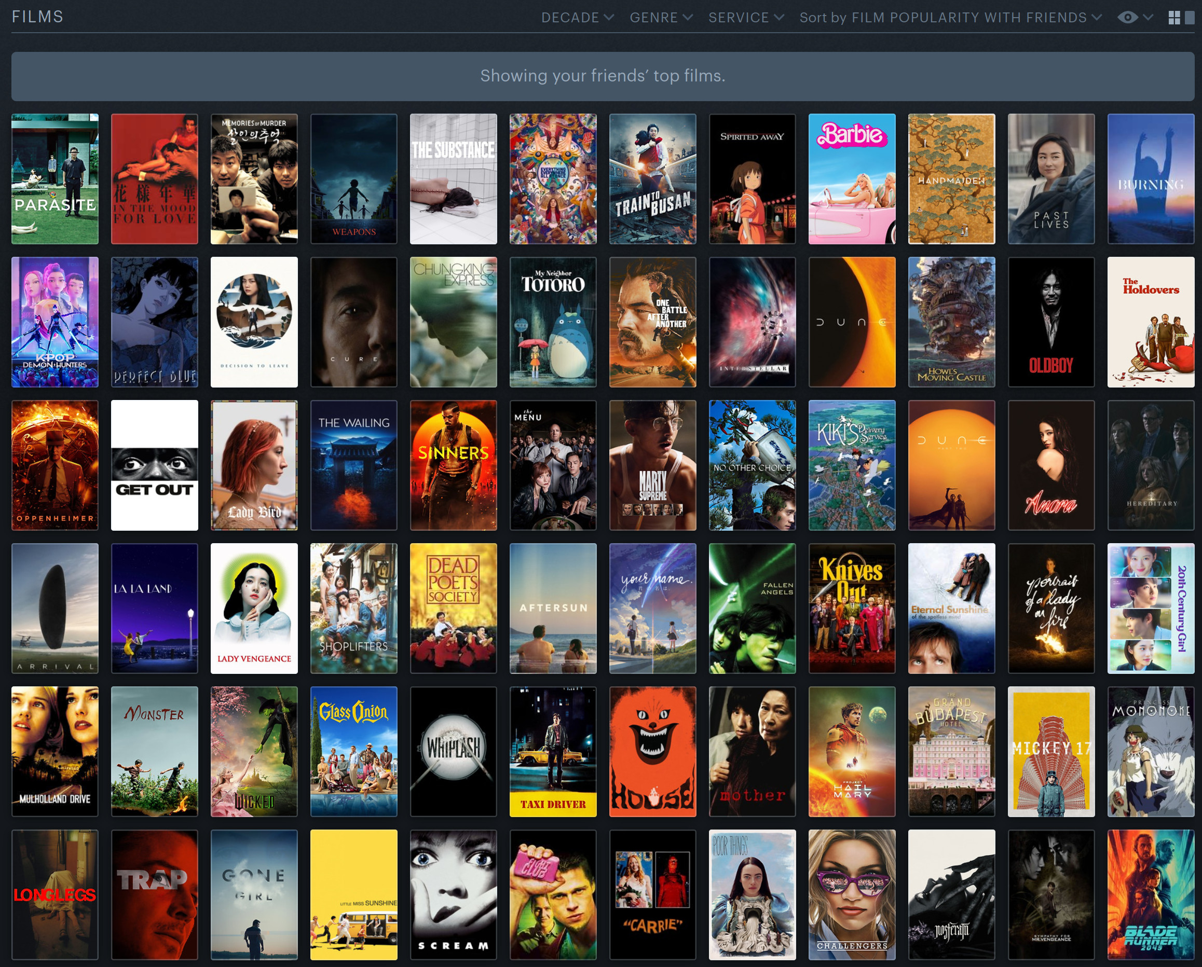Select the Taxi Driver poster
Screen dimensions: 1202x967
553,751
